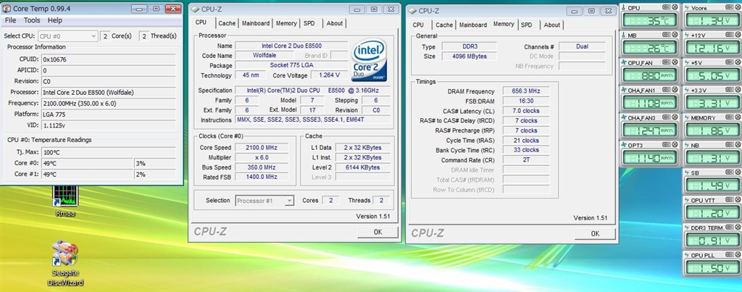The image size is (742, 292).
Task: Open settings icon on OPT3 fan widget
Action: 666,144
